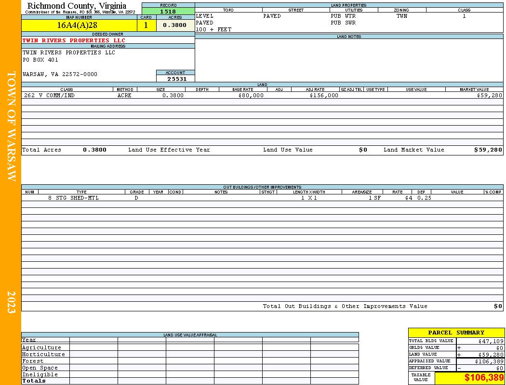
Task: Select the total building value $47,109
Action: point(491,341)
